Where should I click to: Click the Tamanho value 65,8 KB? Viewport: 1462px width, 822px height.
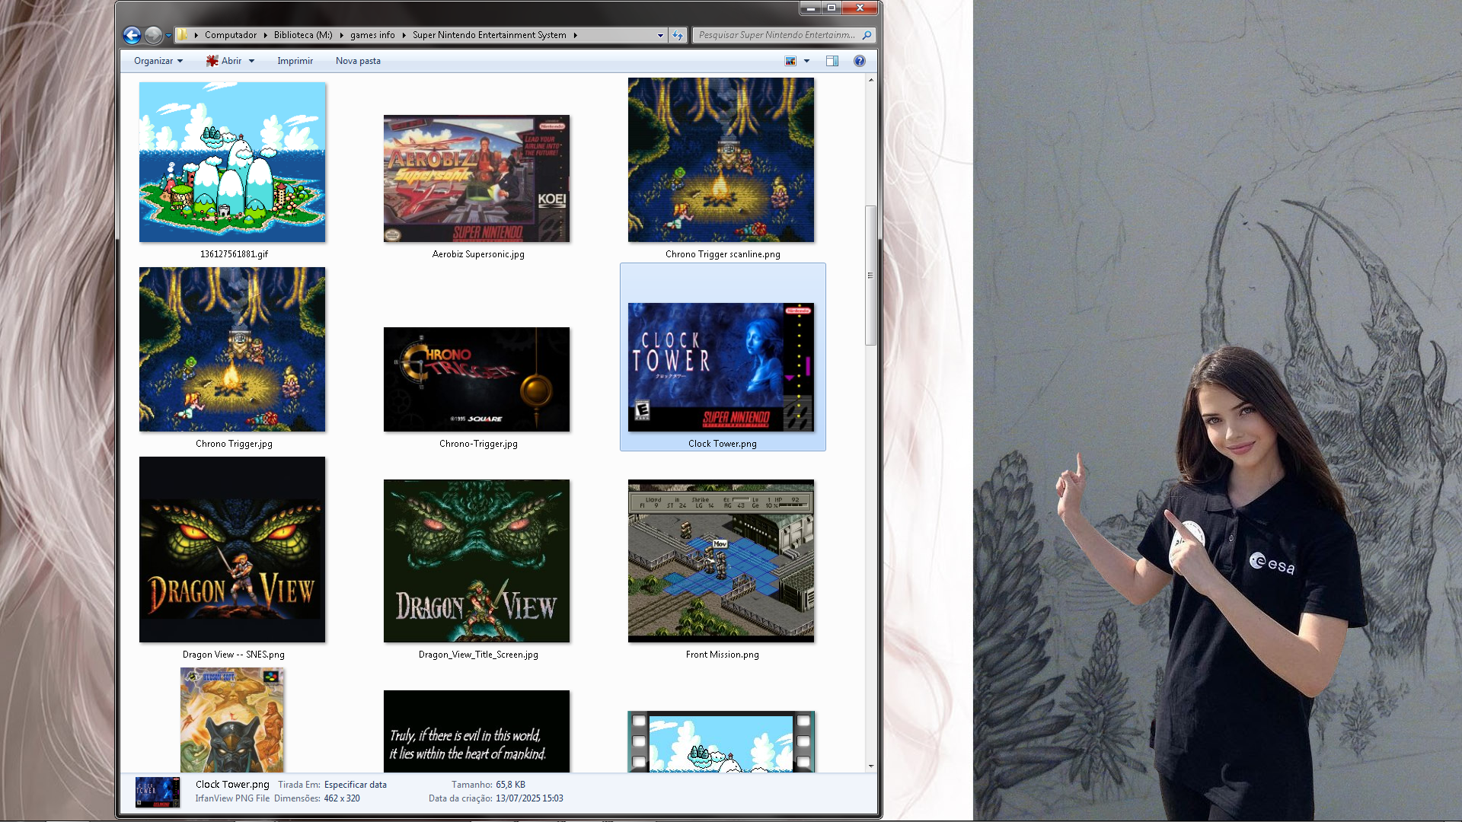[511, 785]
